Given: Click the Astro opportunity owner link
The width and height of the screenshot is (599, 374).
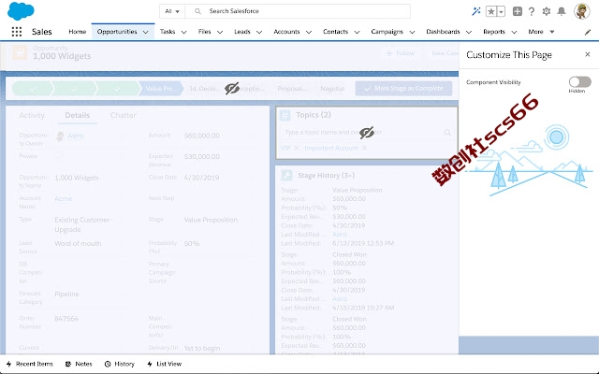Looking at the screenshot, I should click(x=75, y=136).
